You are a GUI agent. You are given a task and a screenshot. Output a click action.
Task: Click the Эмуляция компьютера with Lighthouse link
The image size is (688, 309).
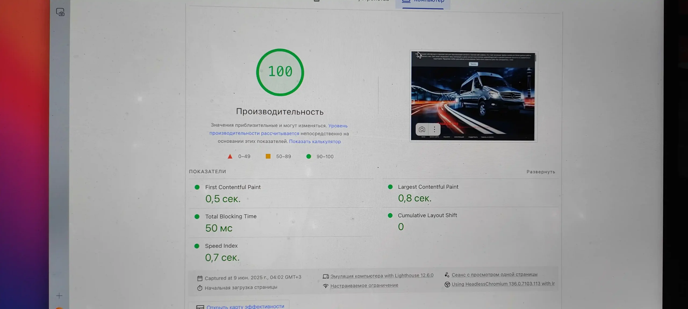tap(382, 276)
